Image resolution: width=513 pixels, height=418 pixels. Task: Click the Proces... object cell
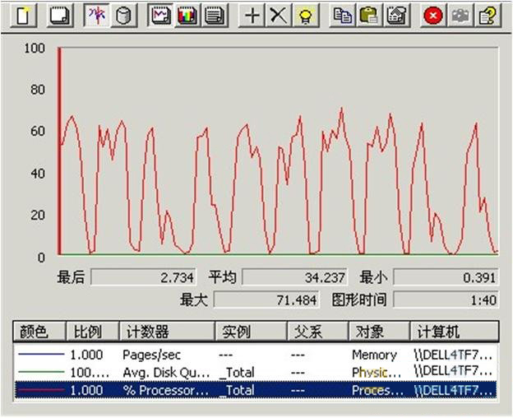[x=377, y=390]
